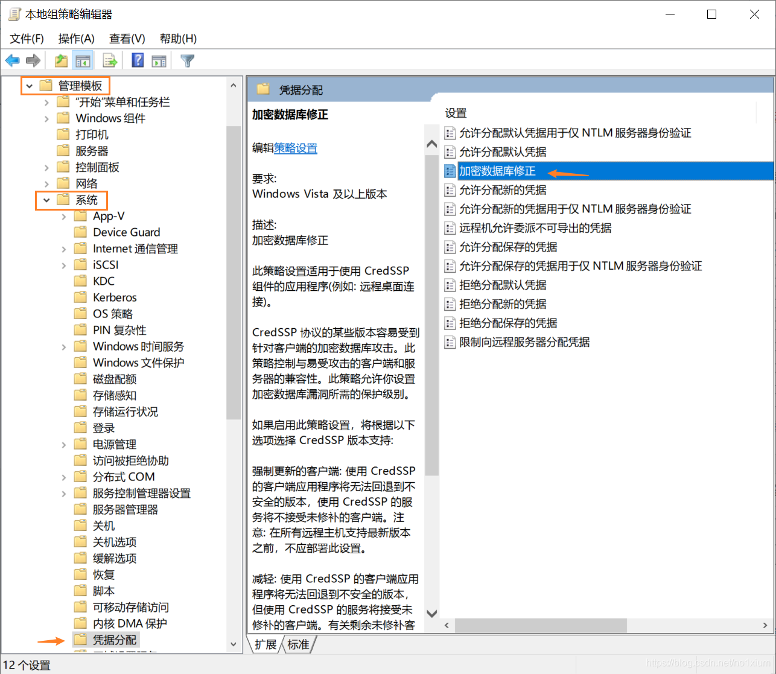Click the folder icon next to 磁盘配额
This screenshot has height=674, width=776.
pos(80,379)
